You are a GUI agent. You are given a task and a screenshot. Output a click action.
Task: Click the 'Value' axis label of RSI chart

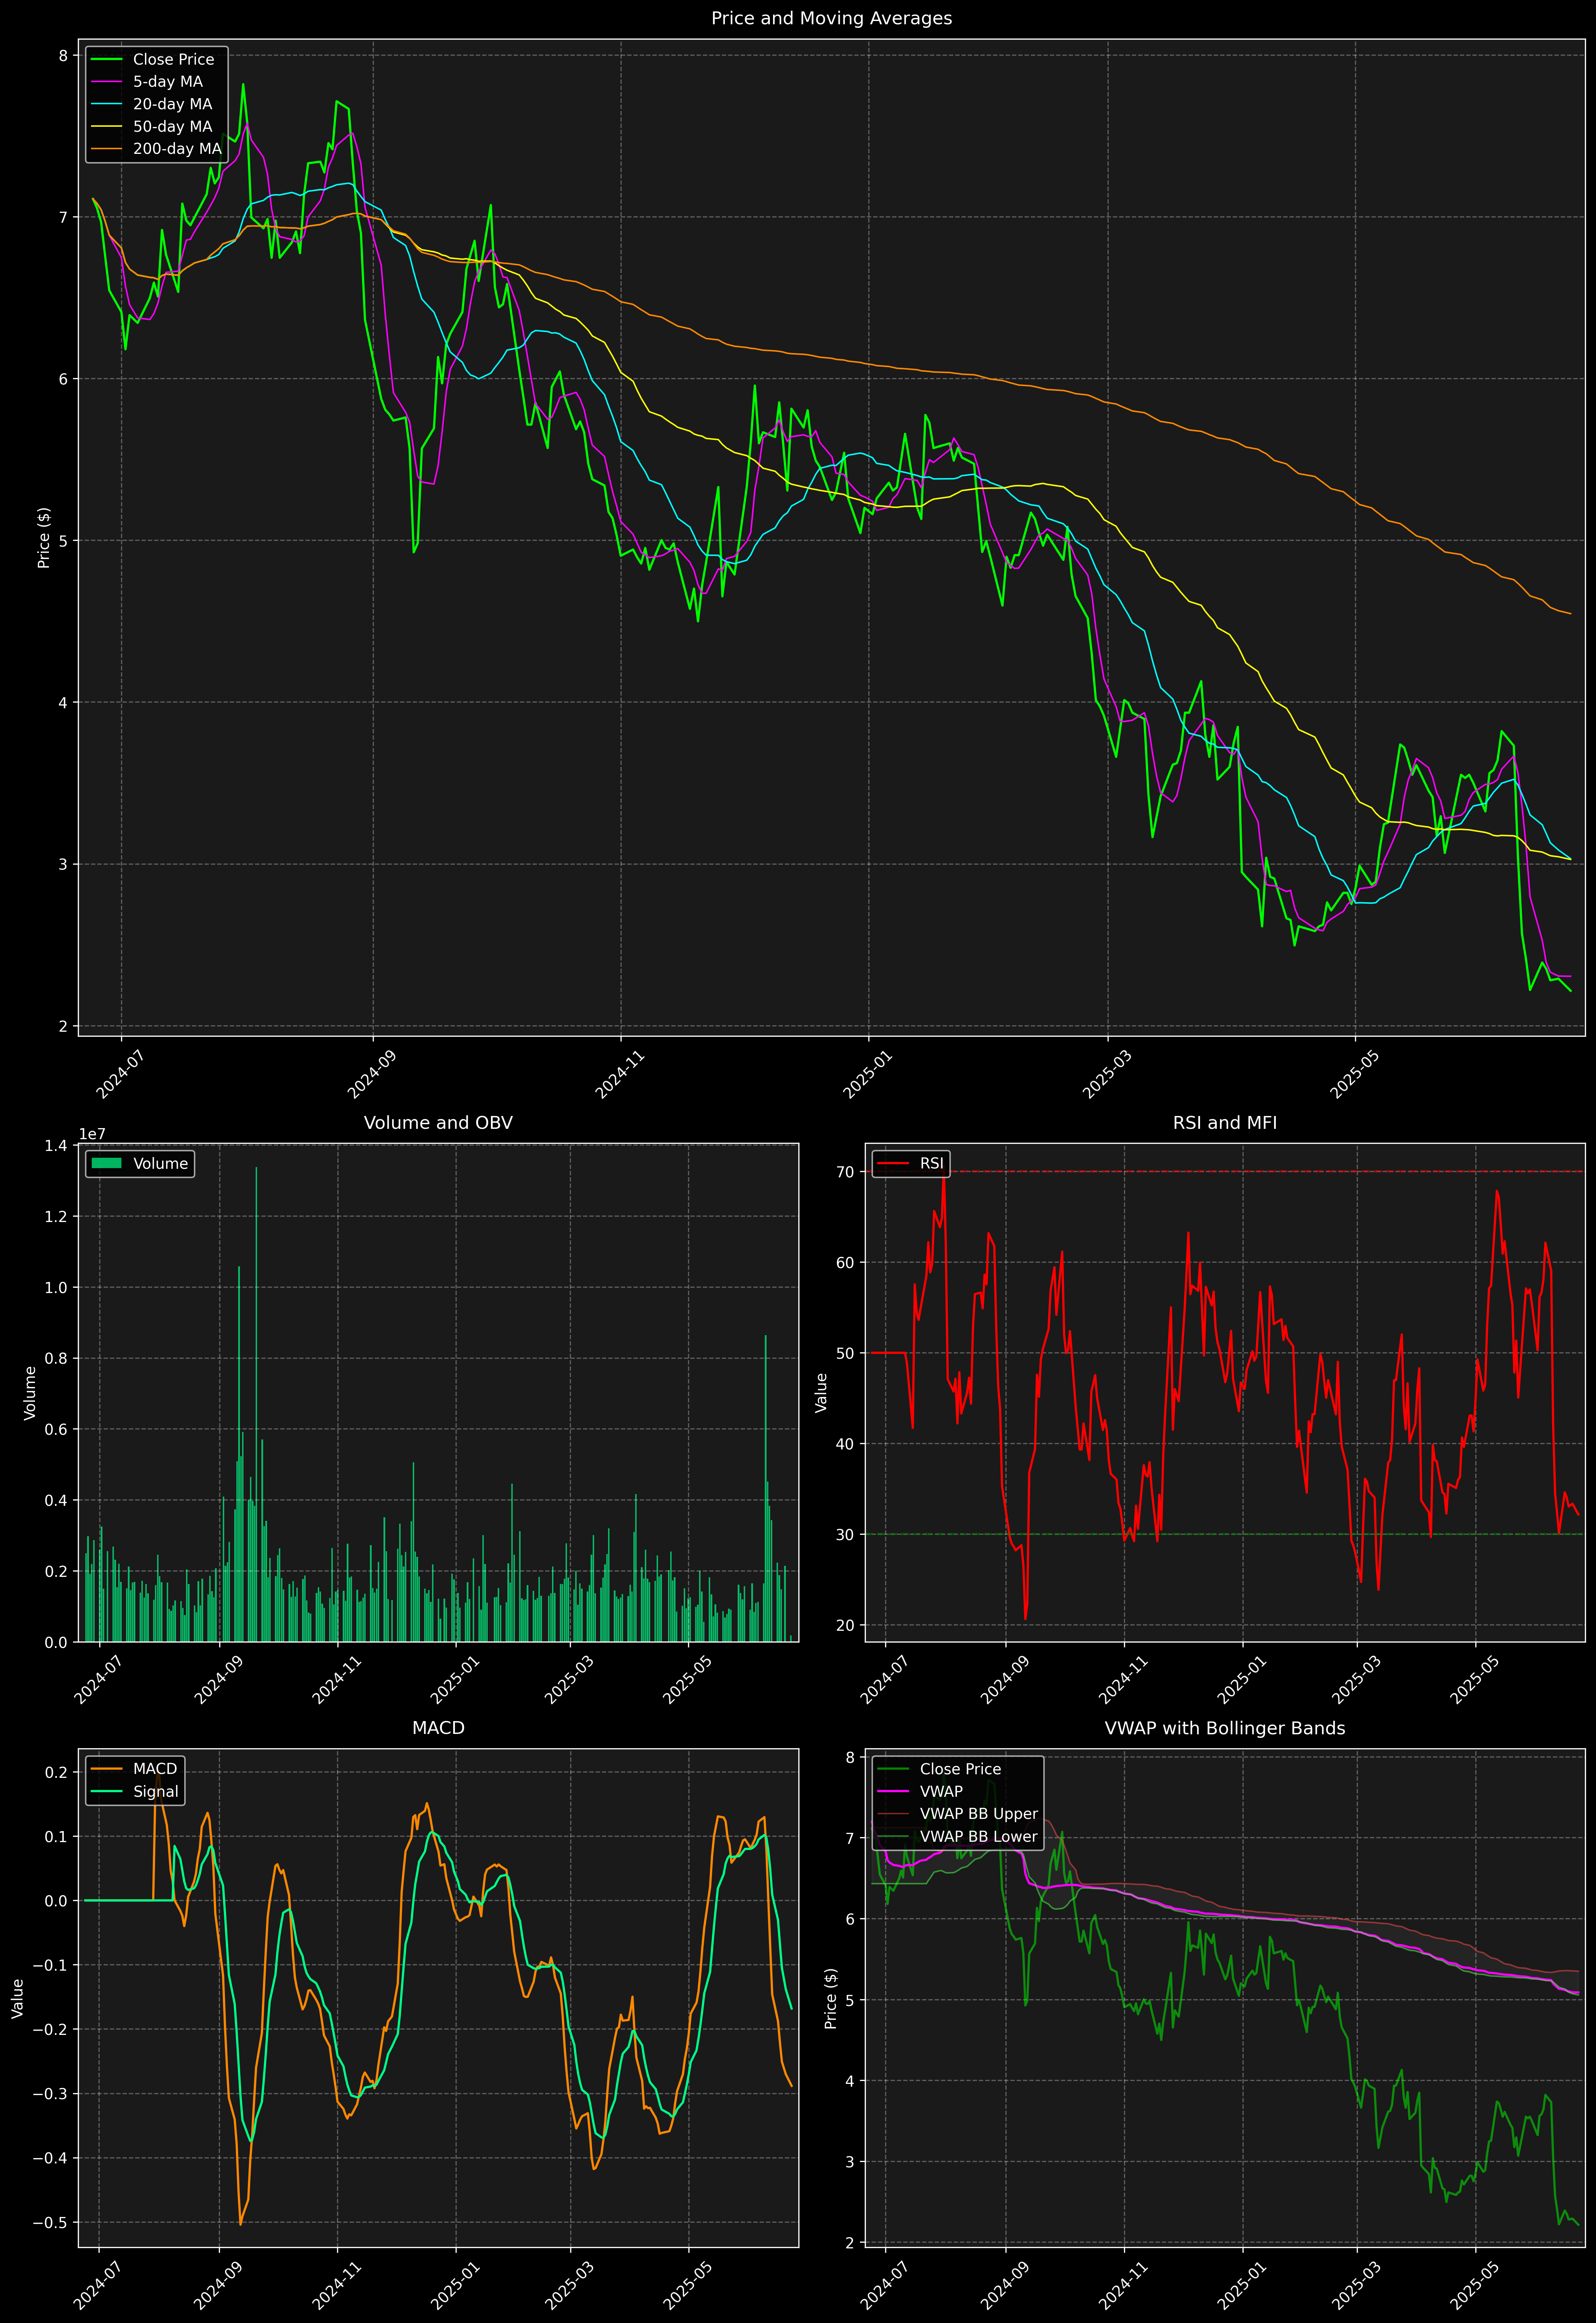pos(821,1392)
